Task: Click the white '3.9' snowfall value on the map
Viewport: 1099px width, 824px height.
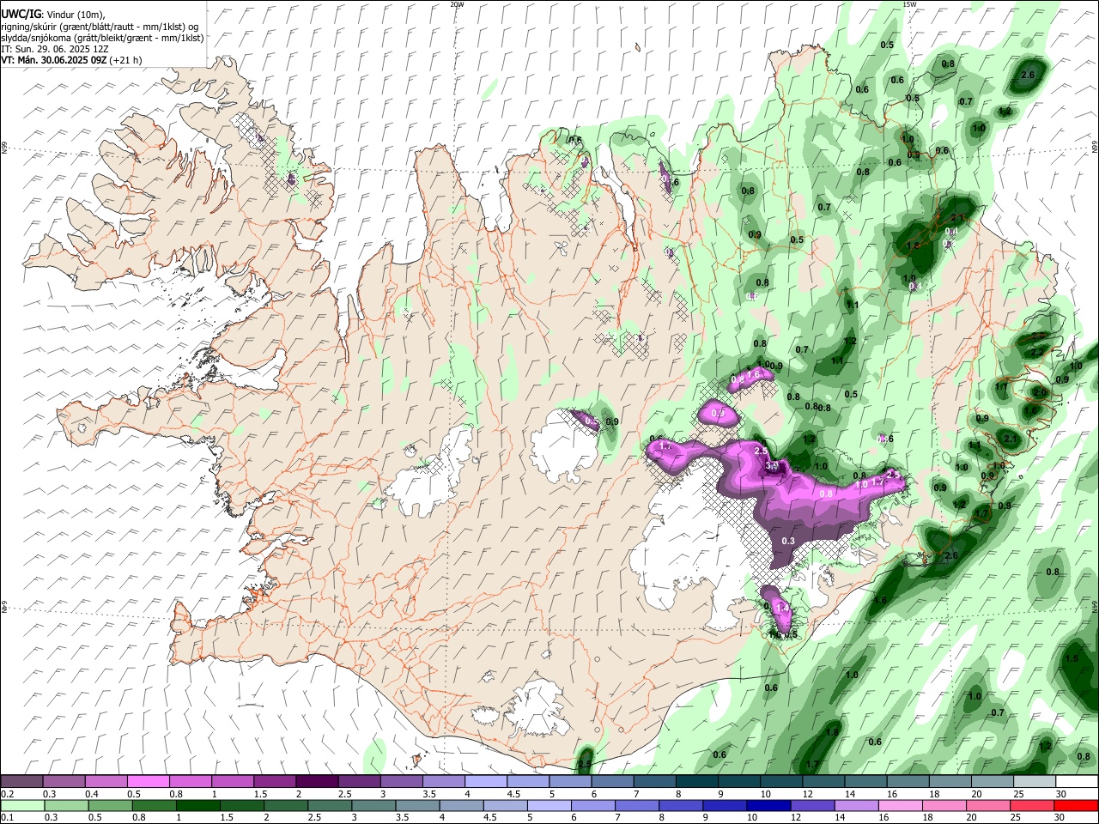Action: (x=772, y=466)
